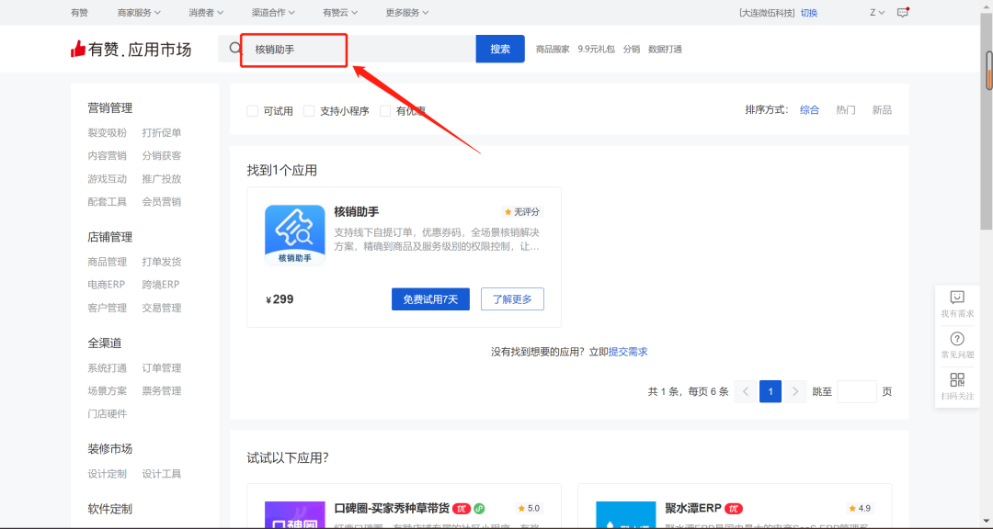Check the 支持小程序 filter
This screenshot has width=993, height=529.
click(x=308, y=110)
